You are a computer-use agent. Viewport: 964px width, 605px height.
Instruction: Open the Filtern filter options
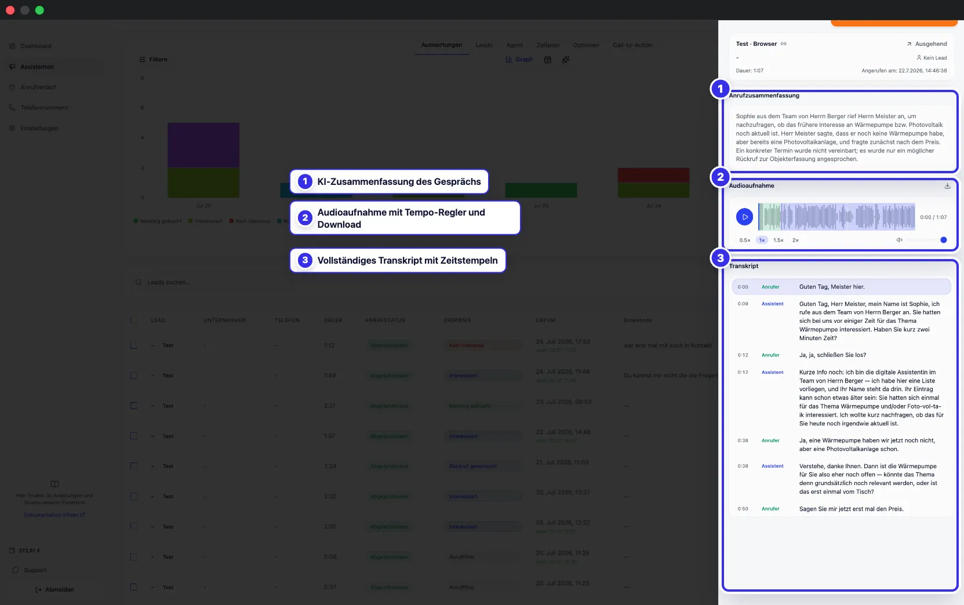[x=153, y=60]
